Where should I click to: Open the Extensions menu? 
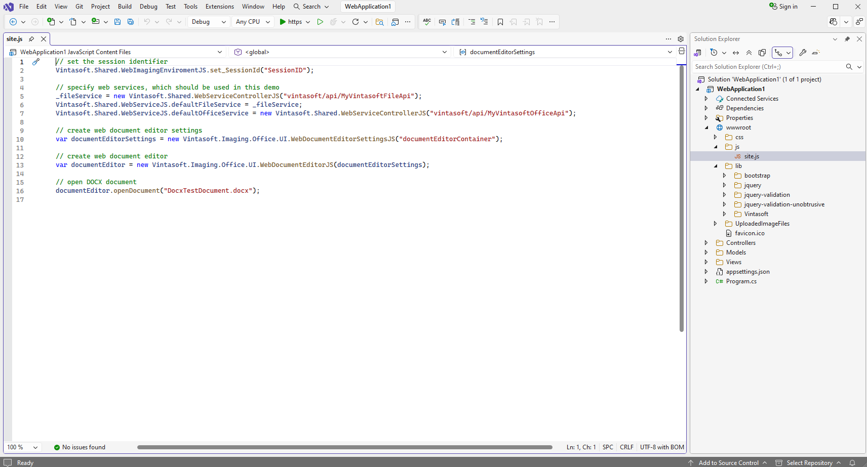(219, 7)
